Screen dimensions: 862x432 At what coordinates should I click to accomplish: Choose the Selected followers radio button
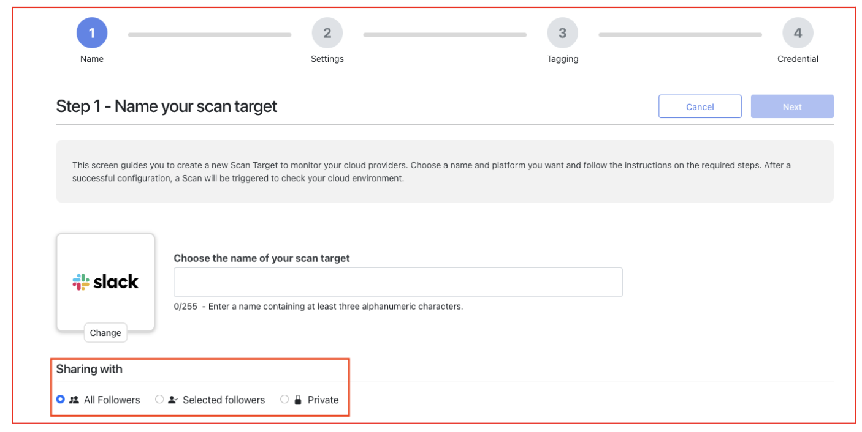pyautogui.click(x=159, y=399)
